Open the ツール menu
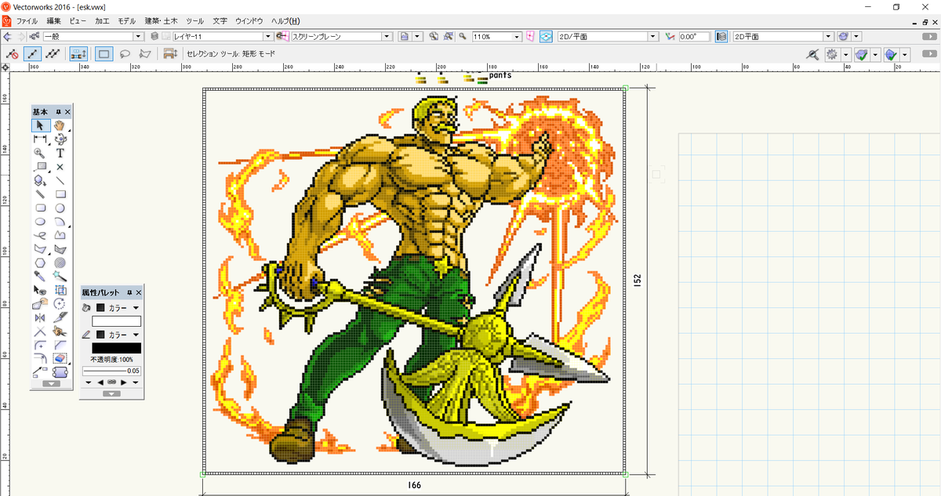 [x=195, y=20]
